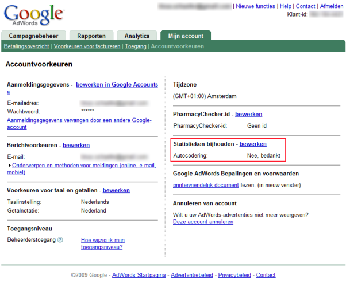Click the Nederland Getalnotatie value
The height and width of the screenshot is (283, 346).
94,211
